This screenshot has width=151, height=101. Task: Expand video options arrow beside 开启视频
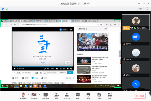[39, 95]
